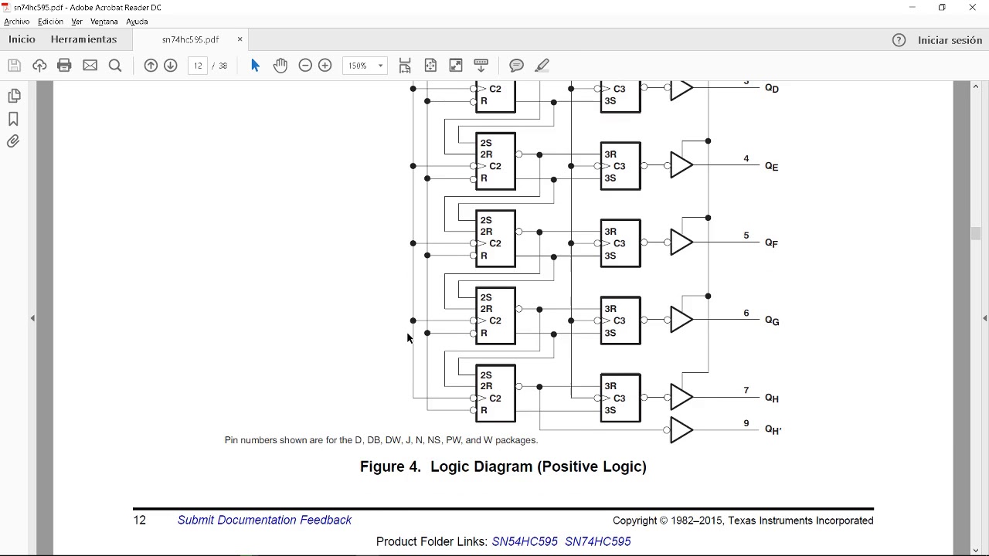Zoom out with the minus icon
The width and height of the screenshot is (989, 556).
[305, 66]
